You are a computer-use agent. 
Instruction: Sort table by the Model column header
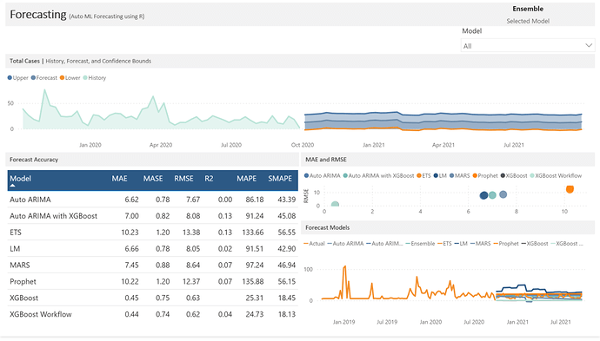[20, 179]
